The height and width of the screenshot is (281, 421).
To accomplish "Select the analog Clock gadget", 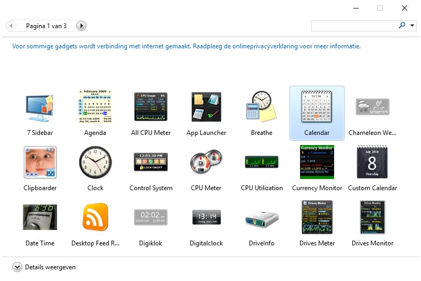I will 95,162.
